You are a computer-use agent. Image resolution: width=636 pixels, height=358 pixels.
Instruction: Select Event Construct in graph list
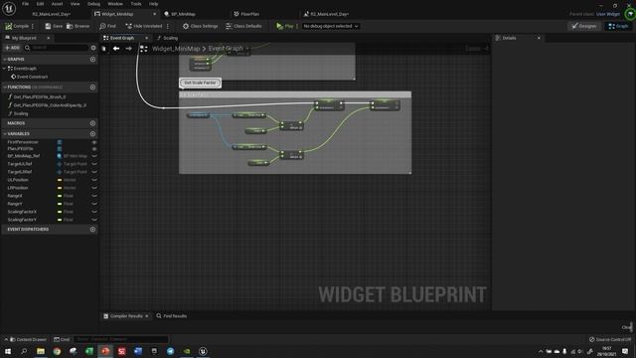(x=29, y=77)
